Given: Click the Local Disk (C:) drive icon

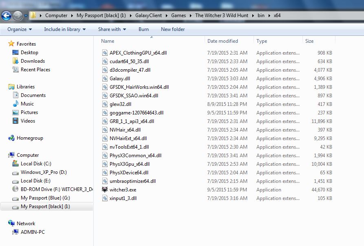Looking at the screenshot, I should coord(15,164).
